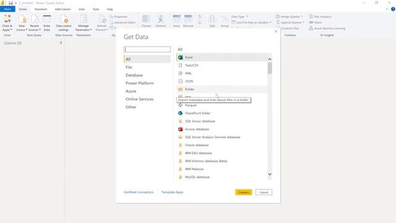
Task: Select the Excel connector icon
Action: point(180,58)
